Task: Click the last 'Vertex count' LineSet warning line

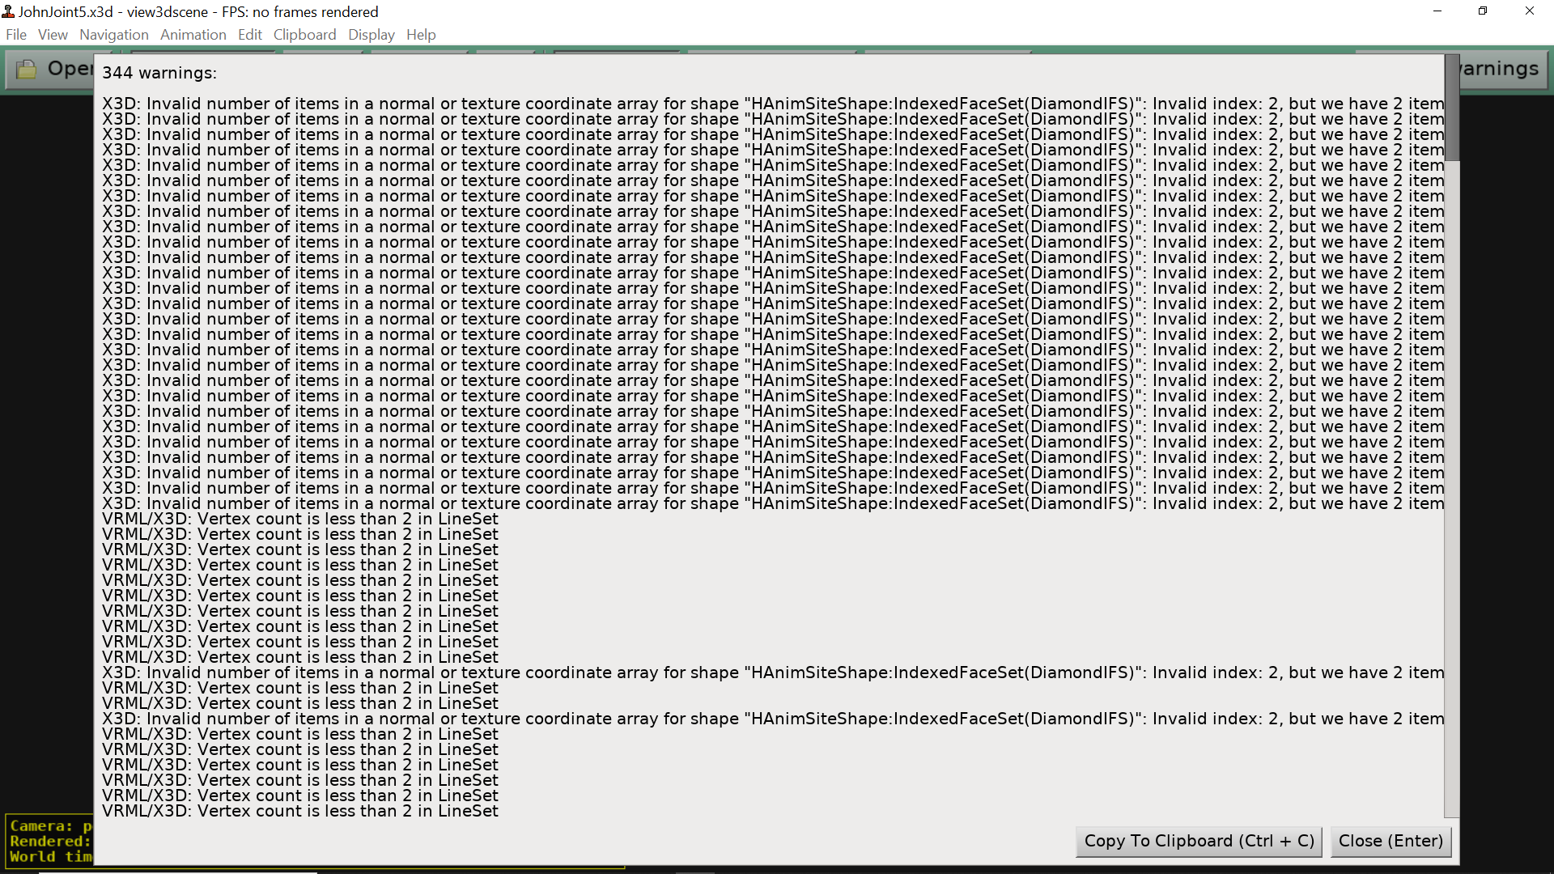Action: (x=299, y=812)
